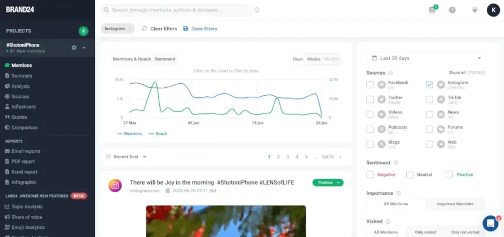
Task: Switch to Mentions & Reach tab
Action: click(132, 59)
